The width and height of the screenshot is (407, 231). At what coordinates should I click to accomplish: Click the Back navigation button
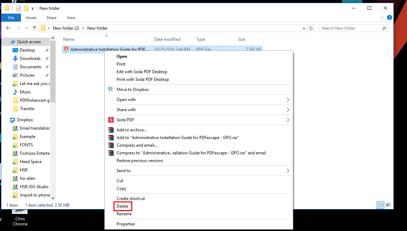pyautogui.click(x=8, y=28)
